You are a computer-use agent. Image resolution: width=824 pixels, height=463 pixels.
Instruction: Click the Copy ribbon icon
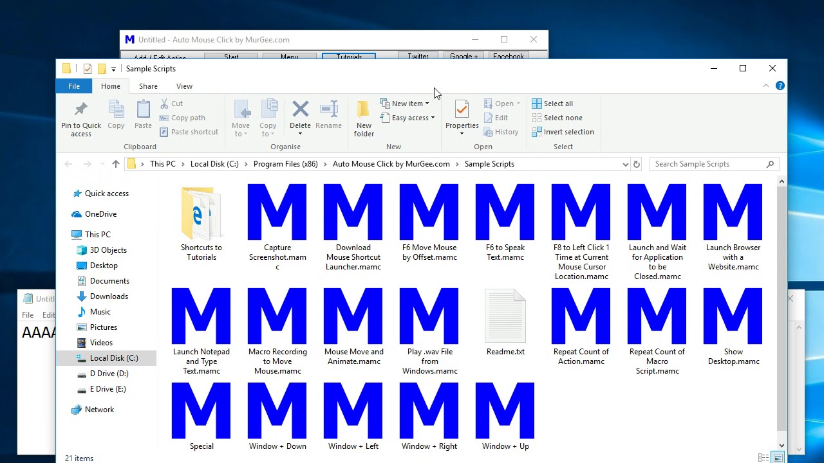(116, 109)
